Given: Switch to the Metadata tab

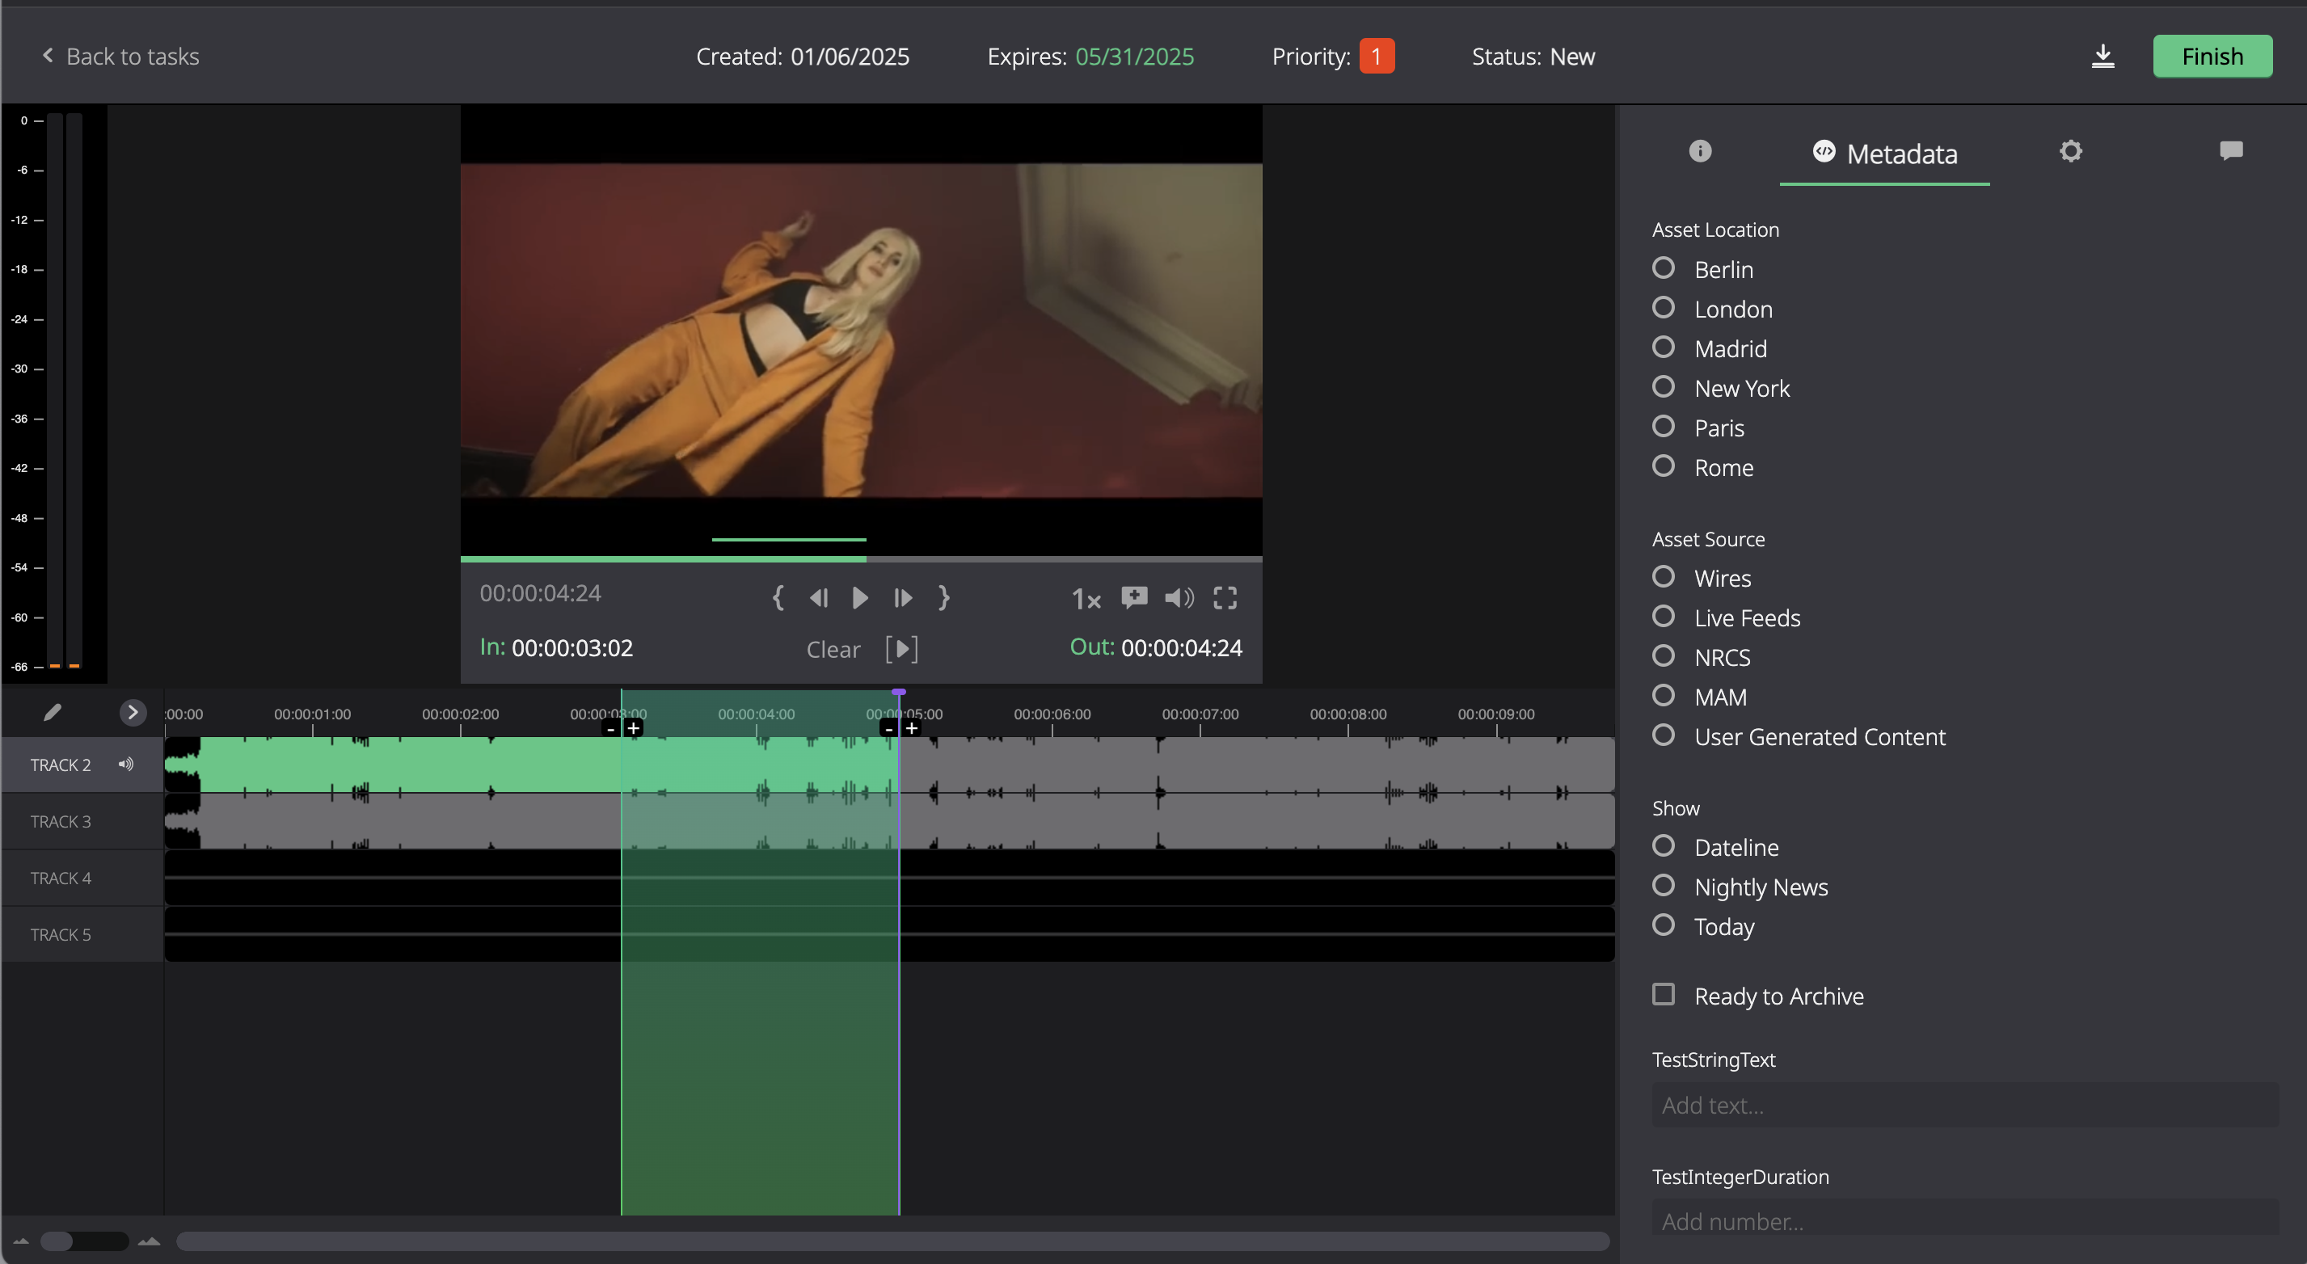Looking at the screenshot, I should click(x=1883, y=154).
